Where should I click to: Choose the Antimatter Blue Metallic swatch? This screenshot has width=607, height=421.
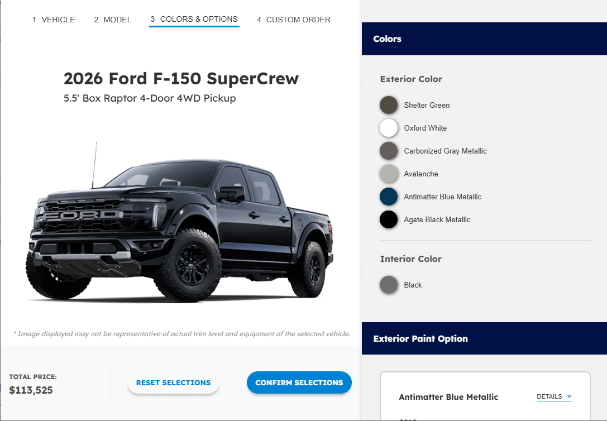pos(389,197)
